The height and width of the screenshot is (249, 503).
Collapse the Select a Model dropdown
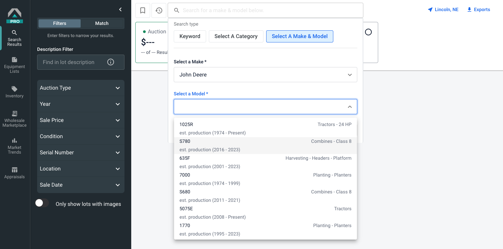350,107
